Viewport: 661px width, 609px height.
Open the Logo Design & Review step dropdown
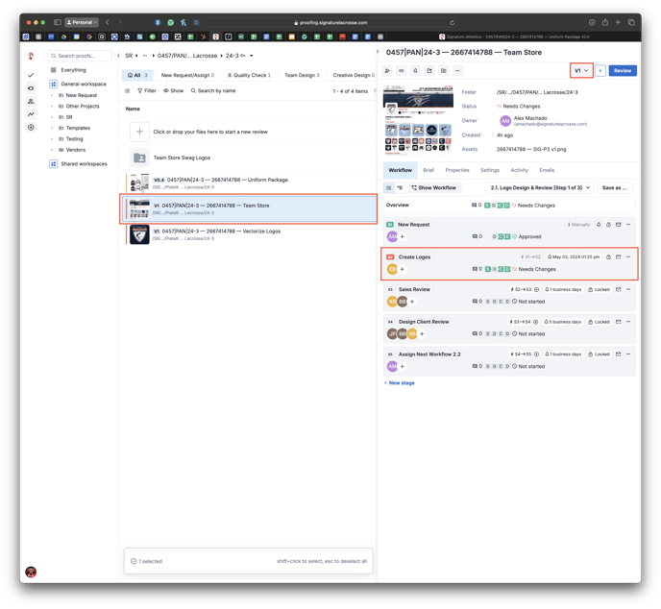click(x=540, y=188)
